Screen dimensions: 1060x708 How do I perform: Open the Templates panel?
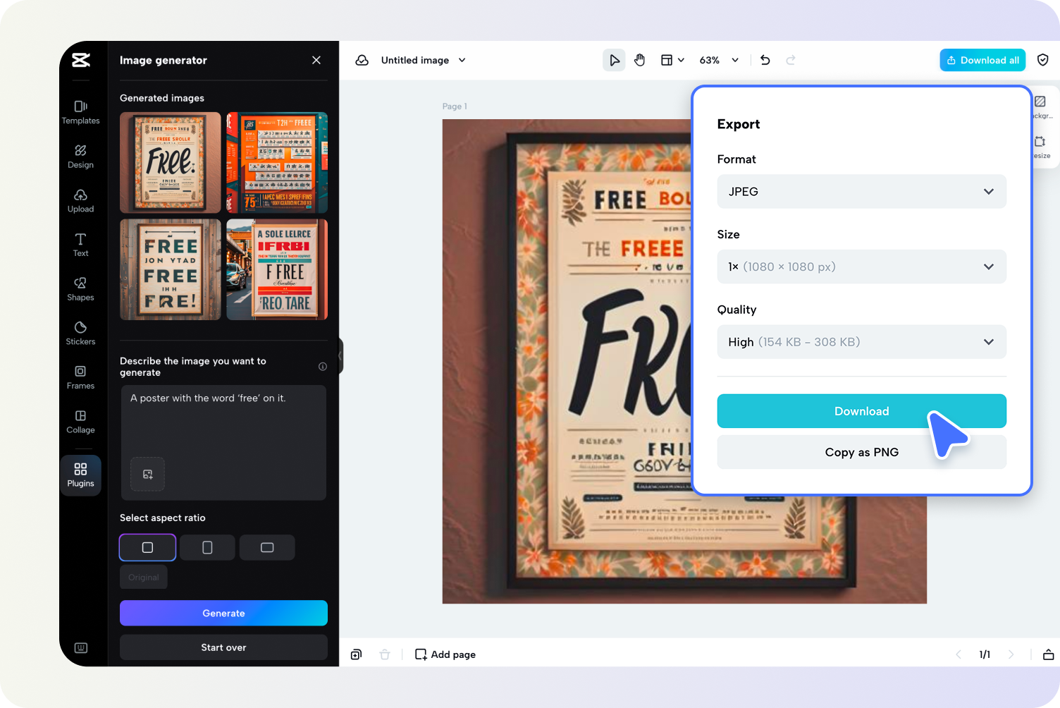point(81,112)
